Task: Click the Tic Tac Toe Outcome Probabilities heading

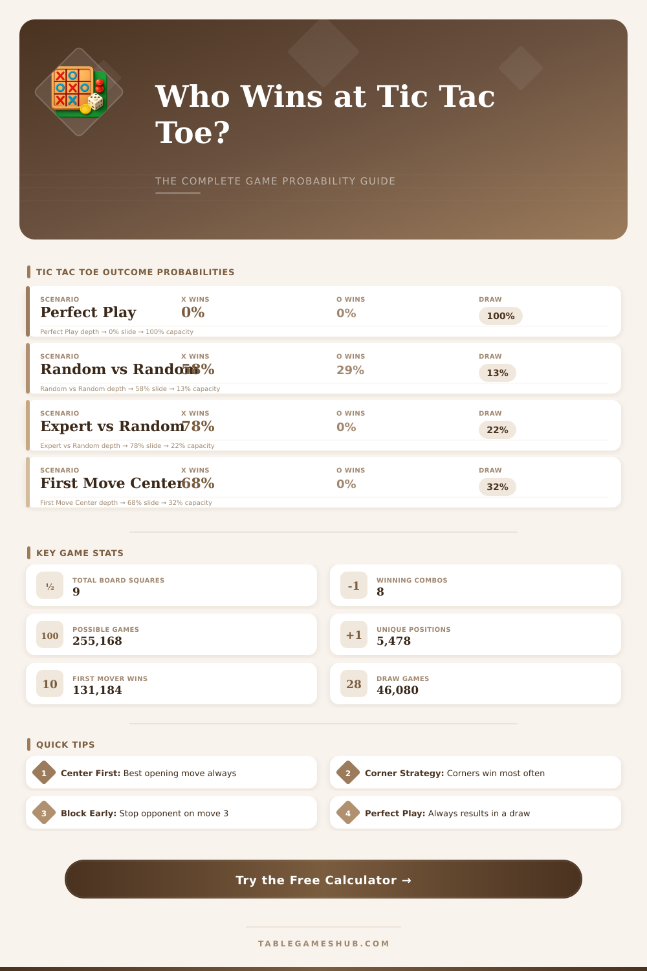Action: (135, 272)
